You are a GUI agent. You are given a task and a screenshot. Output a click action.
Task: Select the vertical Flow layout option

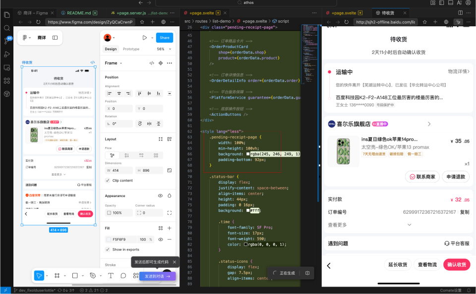pyautogui.click(x=126, y=155)
